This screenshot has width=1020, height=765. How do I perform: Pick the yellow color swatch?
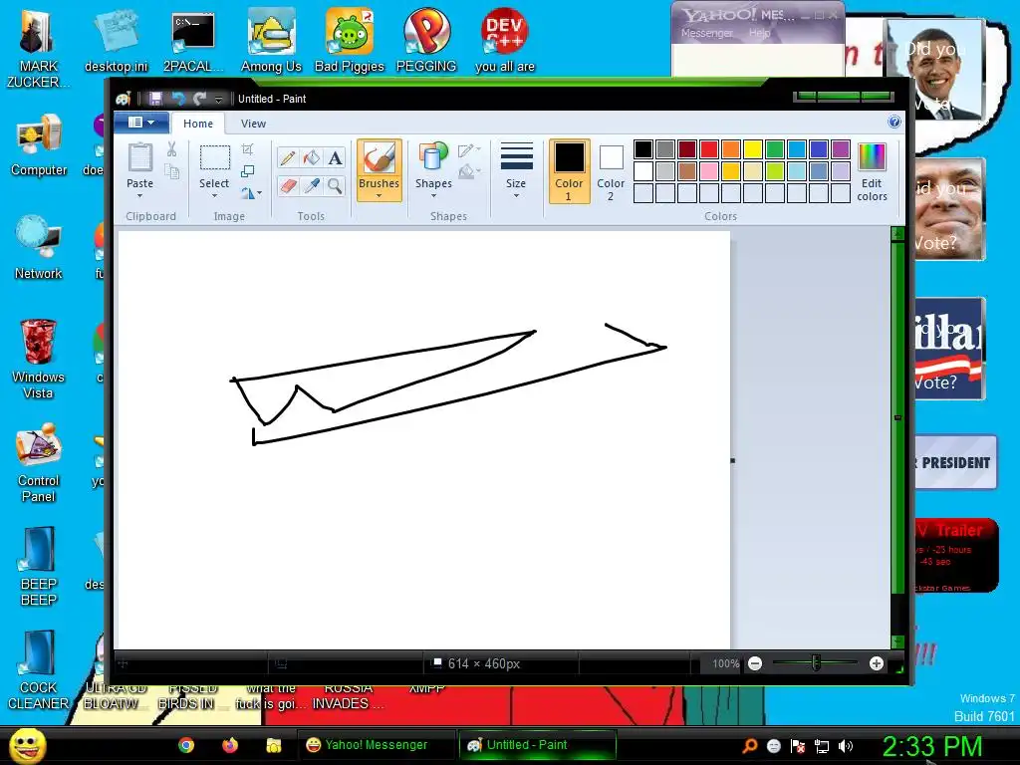pos(753,149)
